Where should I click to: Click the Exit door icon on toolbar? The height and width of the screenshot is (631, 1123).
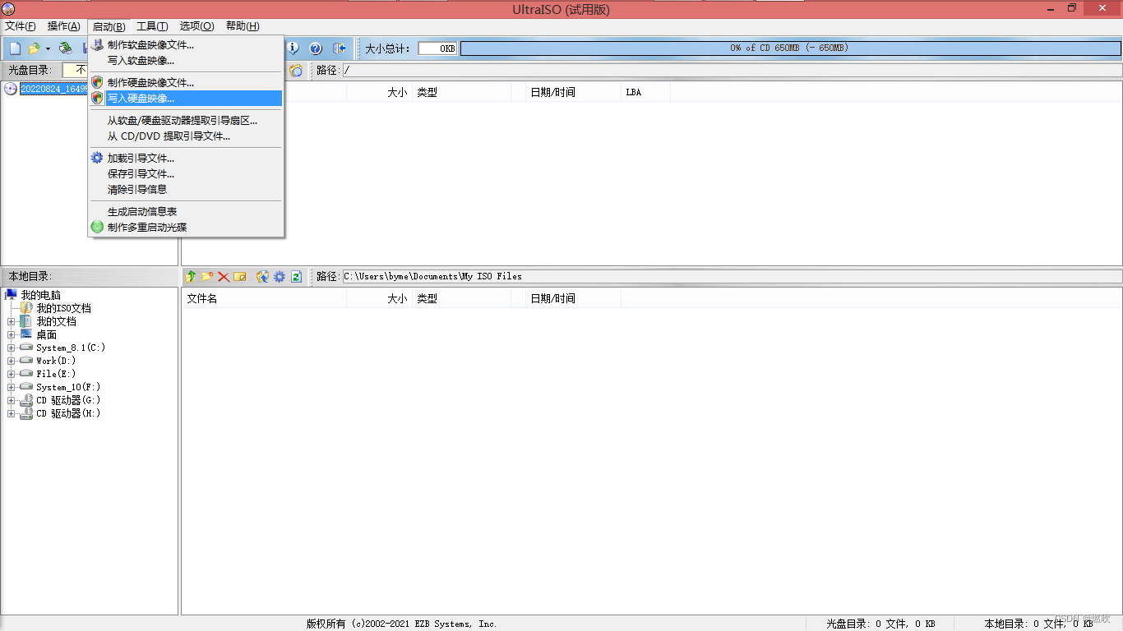(x=340, y=48)
